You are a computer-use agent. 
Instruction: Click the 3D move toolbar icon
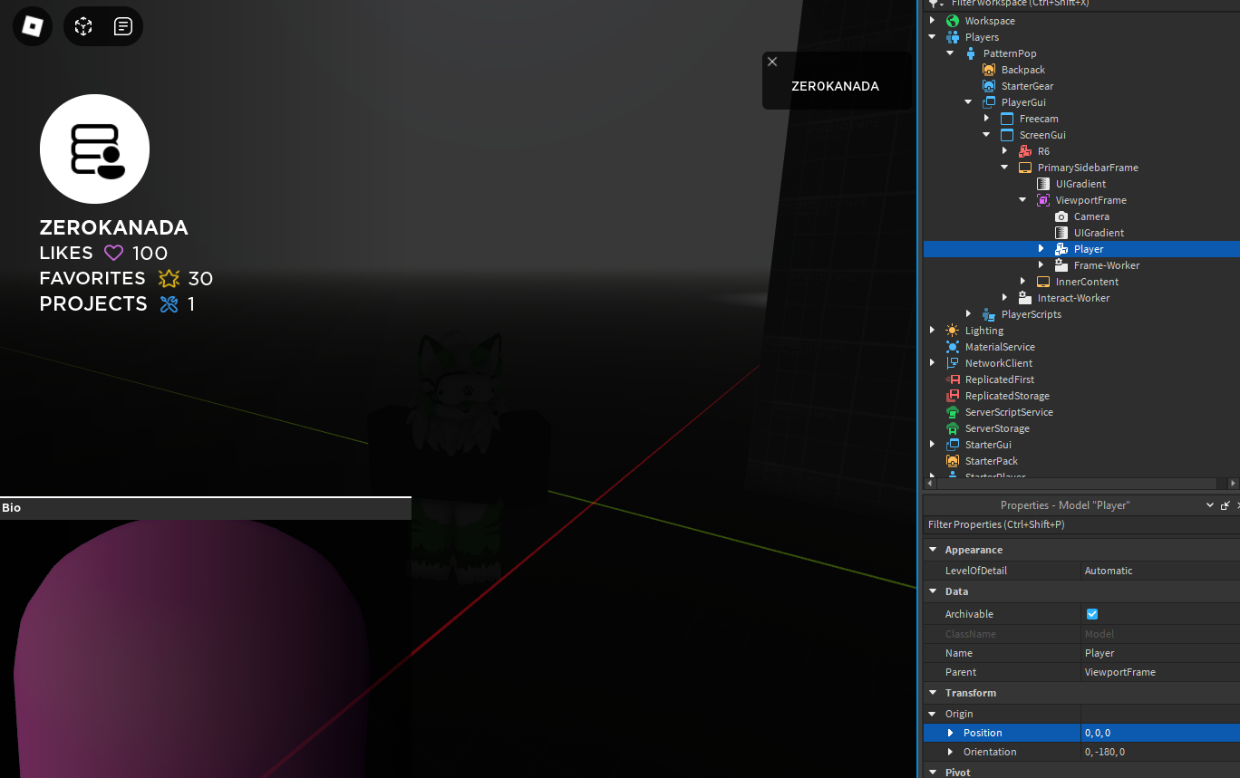point(83,26)
